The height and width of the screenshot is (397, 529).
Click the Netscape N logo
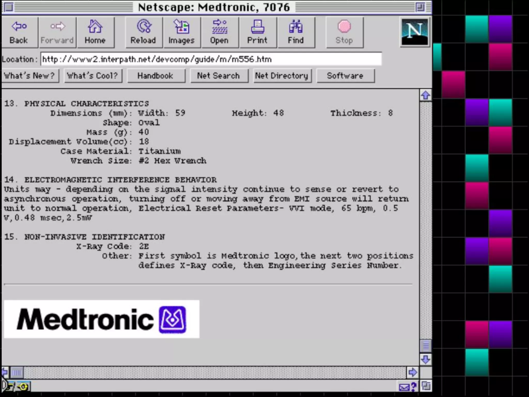click(414, 32)
